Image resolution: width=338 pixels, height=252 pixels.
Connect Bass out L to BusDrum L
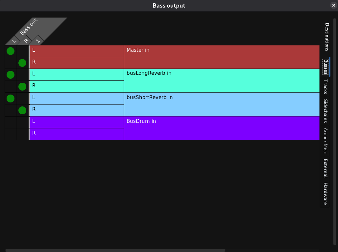[x=11, y=122]
